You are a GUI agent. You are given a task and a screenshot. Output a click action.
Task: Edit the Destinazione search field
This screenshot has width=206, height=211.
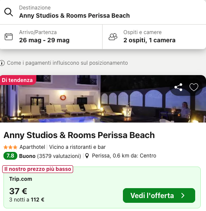point(103,12)
